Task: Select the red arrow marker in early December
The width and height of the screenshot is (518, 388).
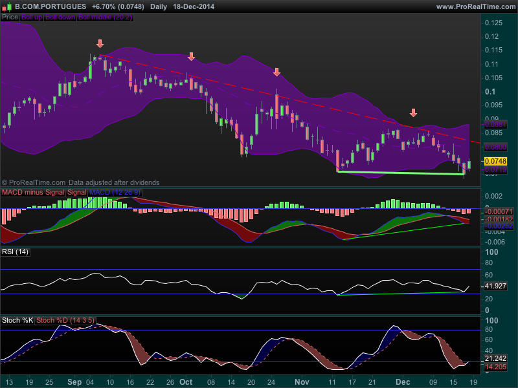Action: (414, 113)
